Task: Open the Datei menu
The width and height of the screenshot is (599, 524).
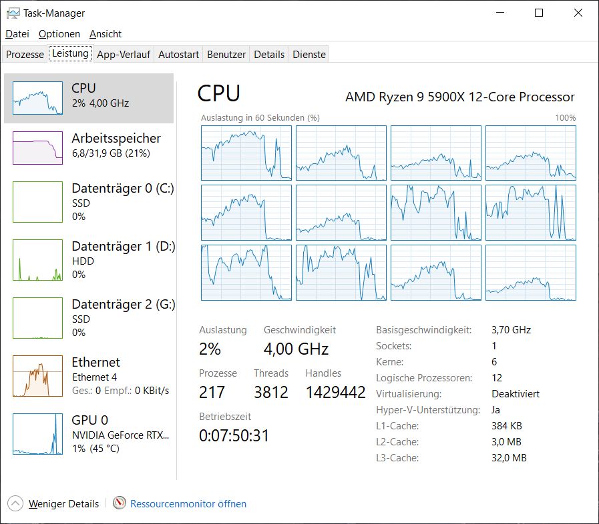Action: coord(17,34)
